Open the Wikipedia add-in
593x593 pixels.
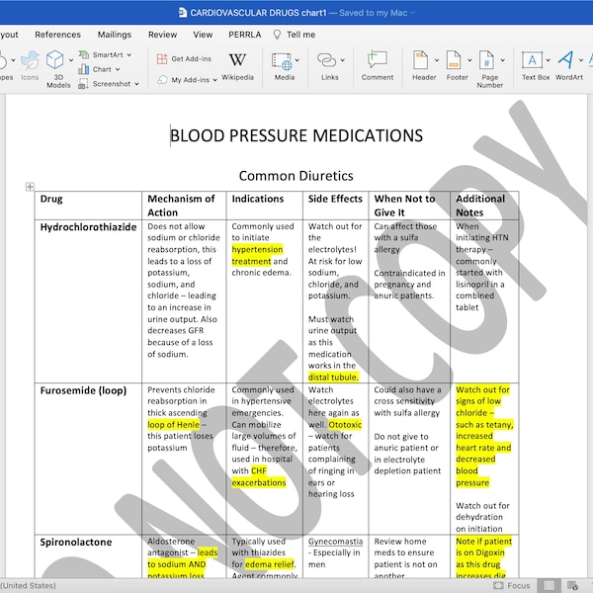pyautogui.click(x=237, y=66)
